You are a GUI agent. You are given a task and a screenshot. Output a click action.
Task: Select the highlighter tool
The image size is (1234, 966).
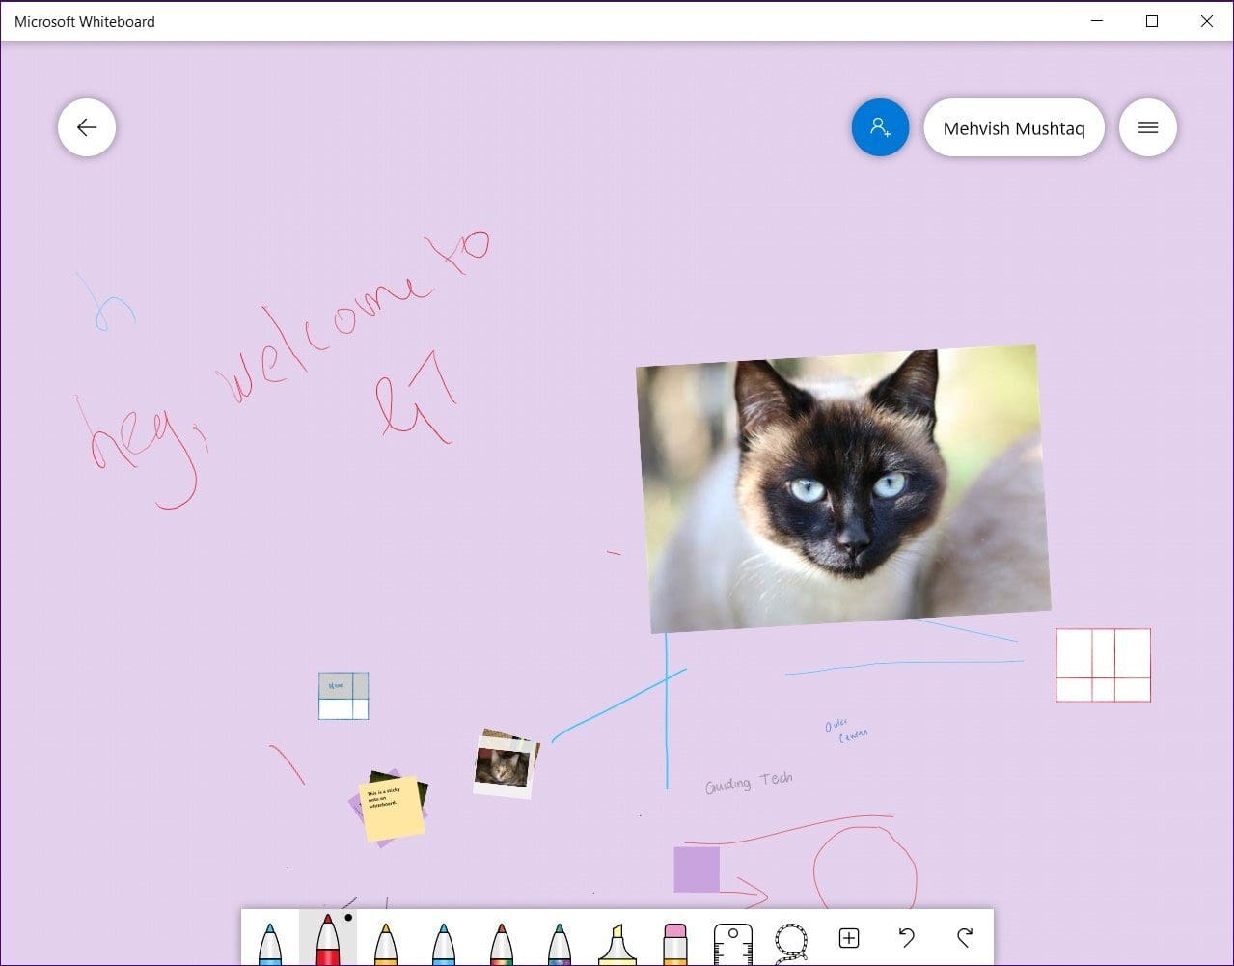[x=617, y=938]
